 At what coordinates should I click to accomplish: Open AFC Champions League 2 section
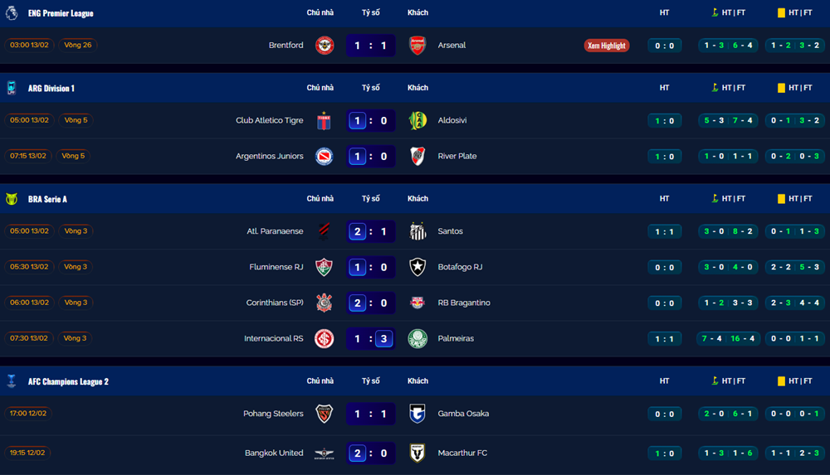pos(68,381)
